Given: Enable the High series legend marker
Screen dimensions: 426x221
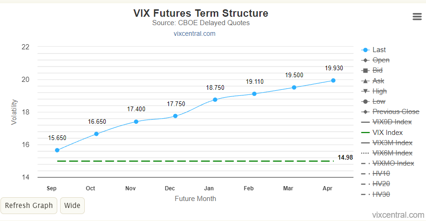Looking at the screenshot, I should (374, 91).
